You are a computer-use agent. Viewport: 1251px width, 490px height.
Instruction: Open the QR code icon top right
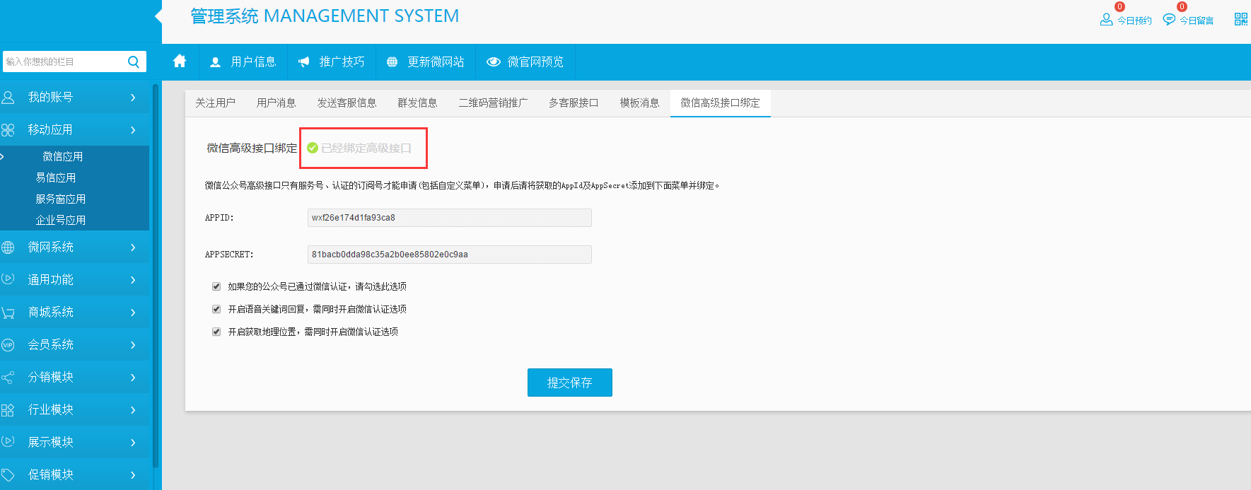pos(1240,20)
